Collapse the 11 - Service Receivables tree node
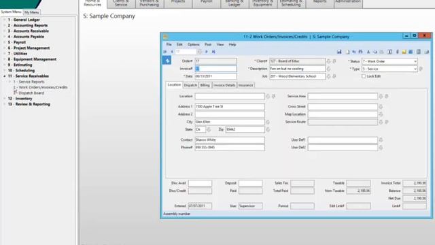435x245 pixels. point(5,76)
